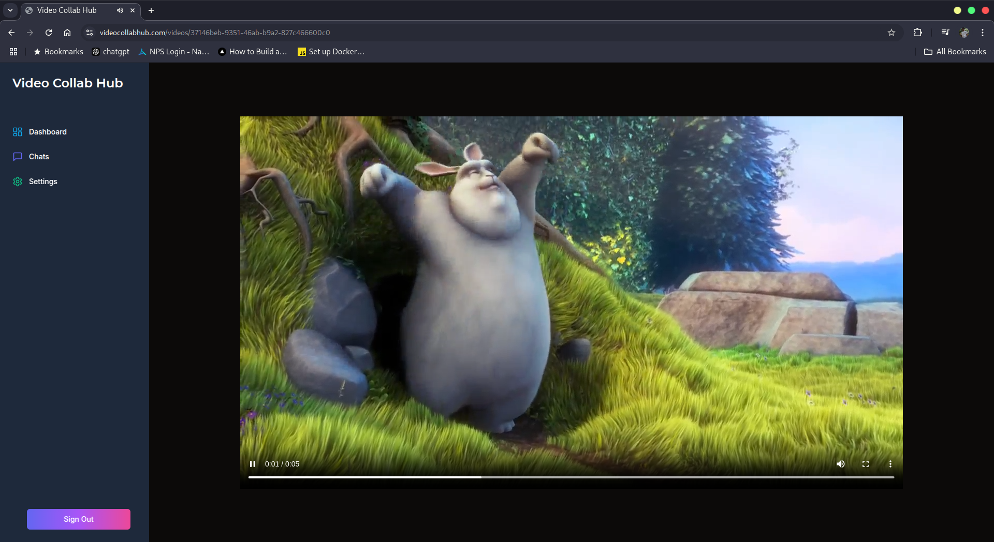Mute the video volume
This screenshot has height=542, width=994.
point(841,464)
